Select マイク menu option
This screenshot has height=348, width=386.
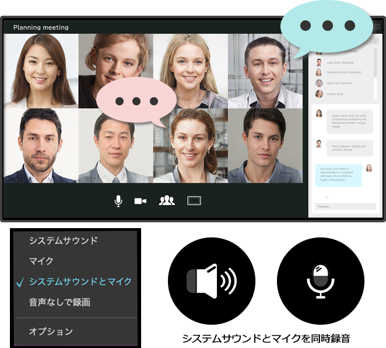pyautogui.click(x=41, y=261)
